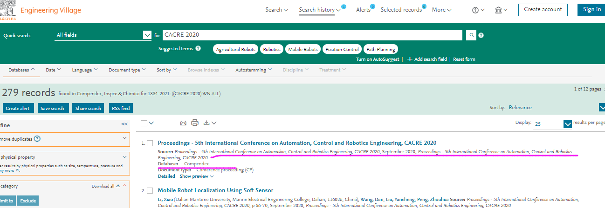
Task: Click the Save search button
Action: [52, 108]
